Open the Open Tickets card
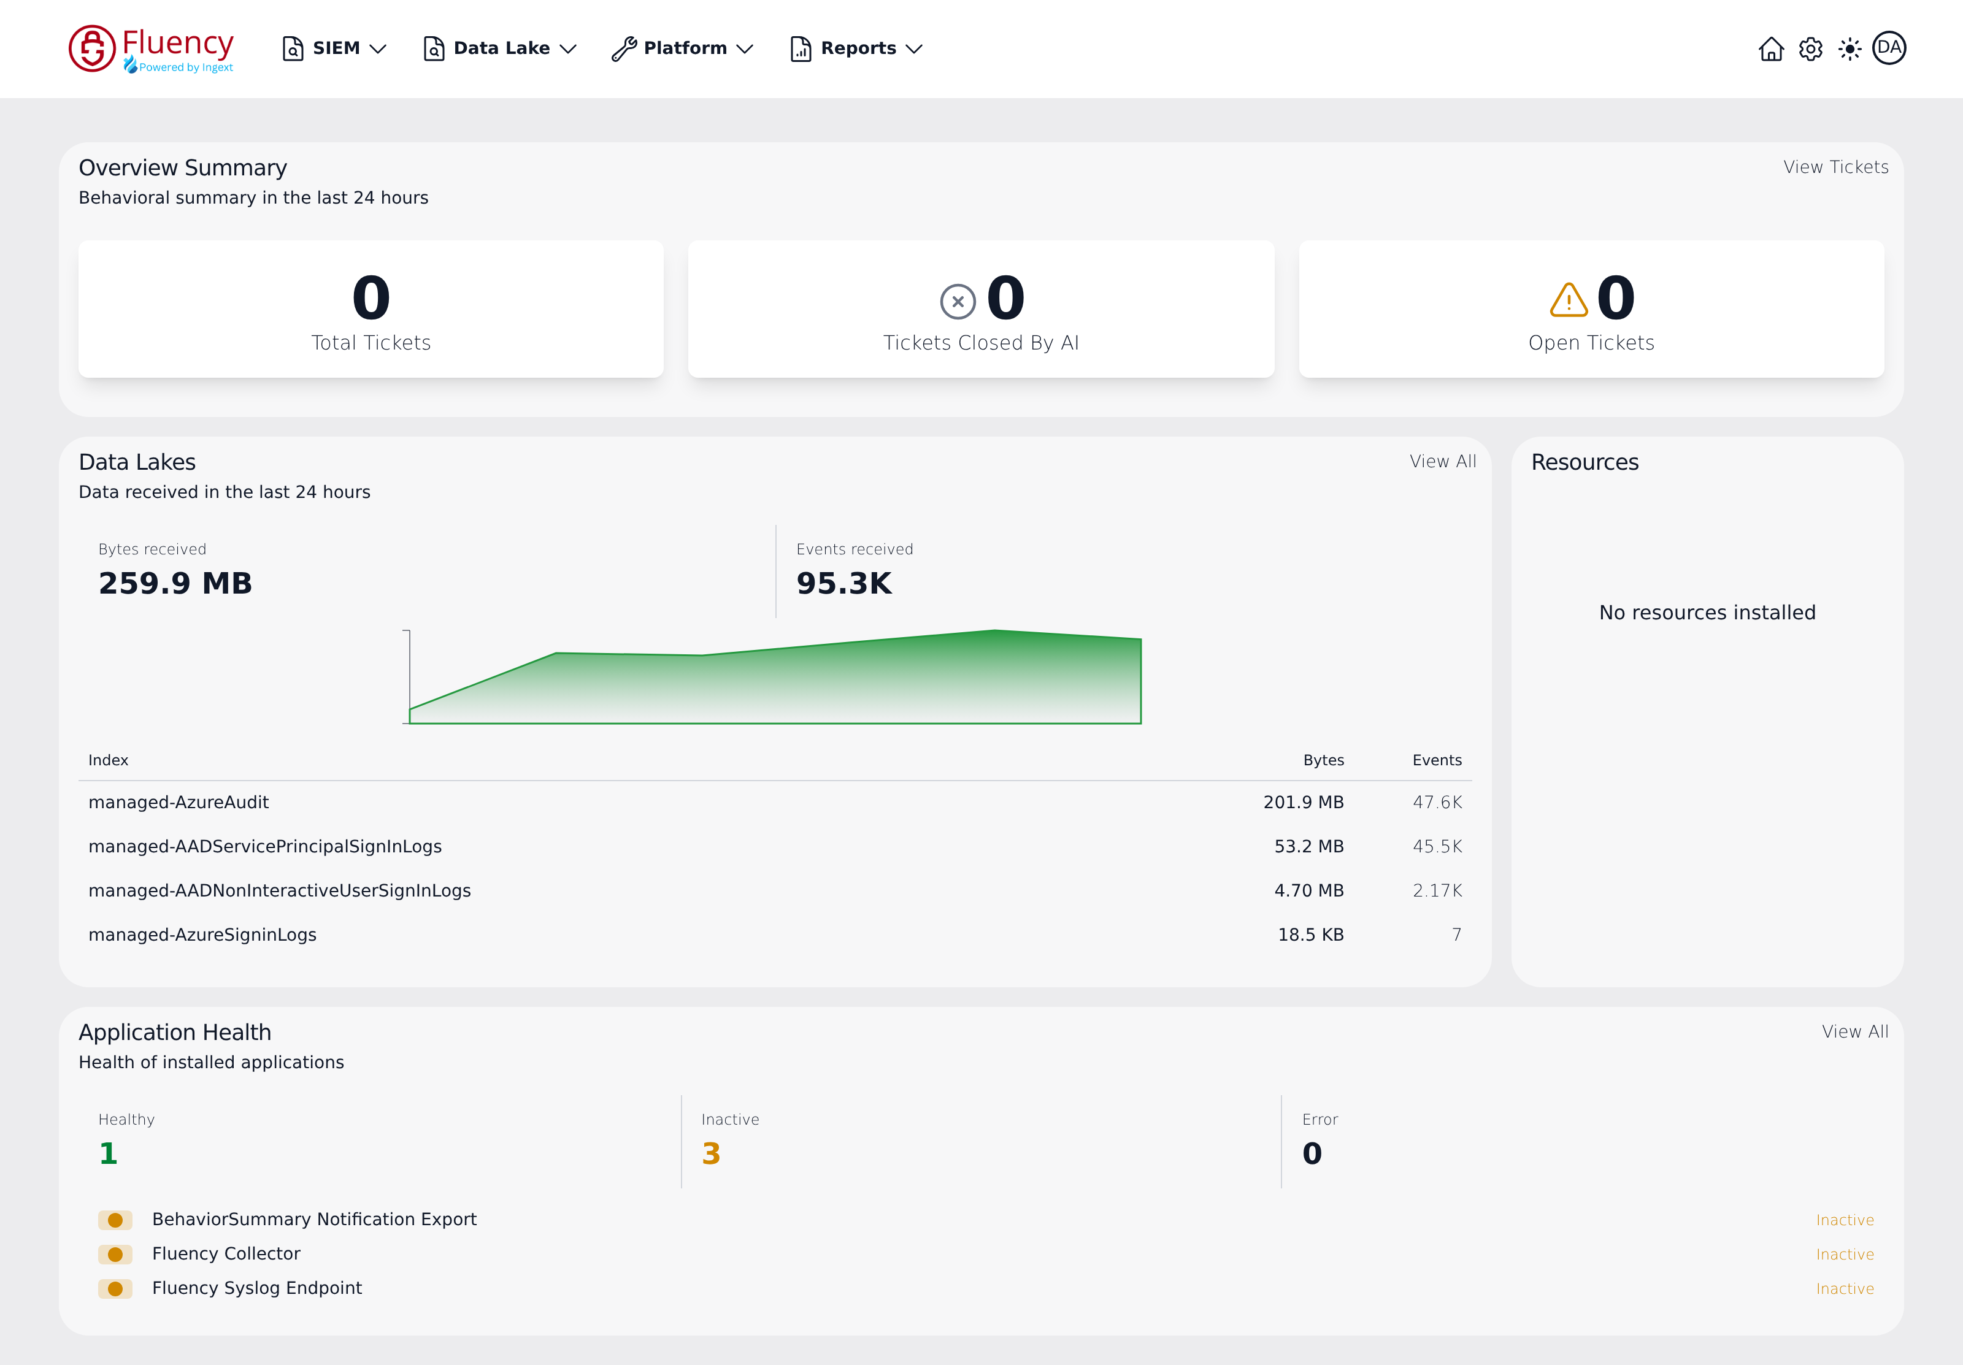This screenshot has height=1365, width=1963. pos(1591,308)
